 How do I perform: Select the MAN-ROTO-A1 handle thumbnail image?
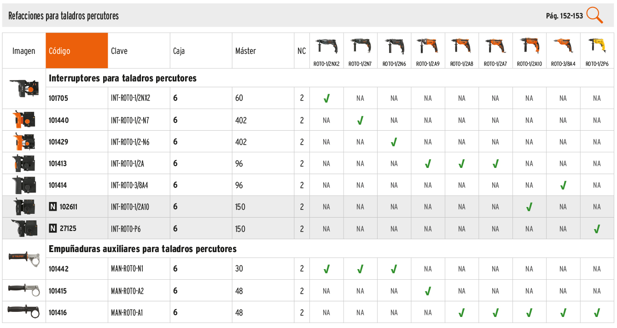(24, 312)
